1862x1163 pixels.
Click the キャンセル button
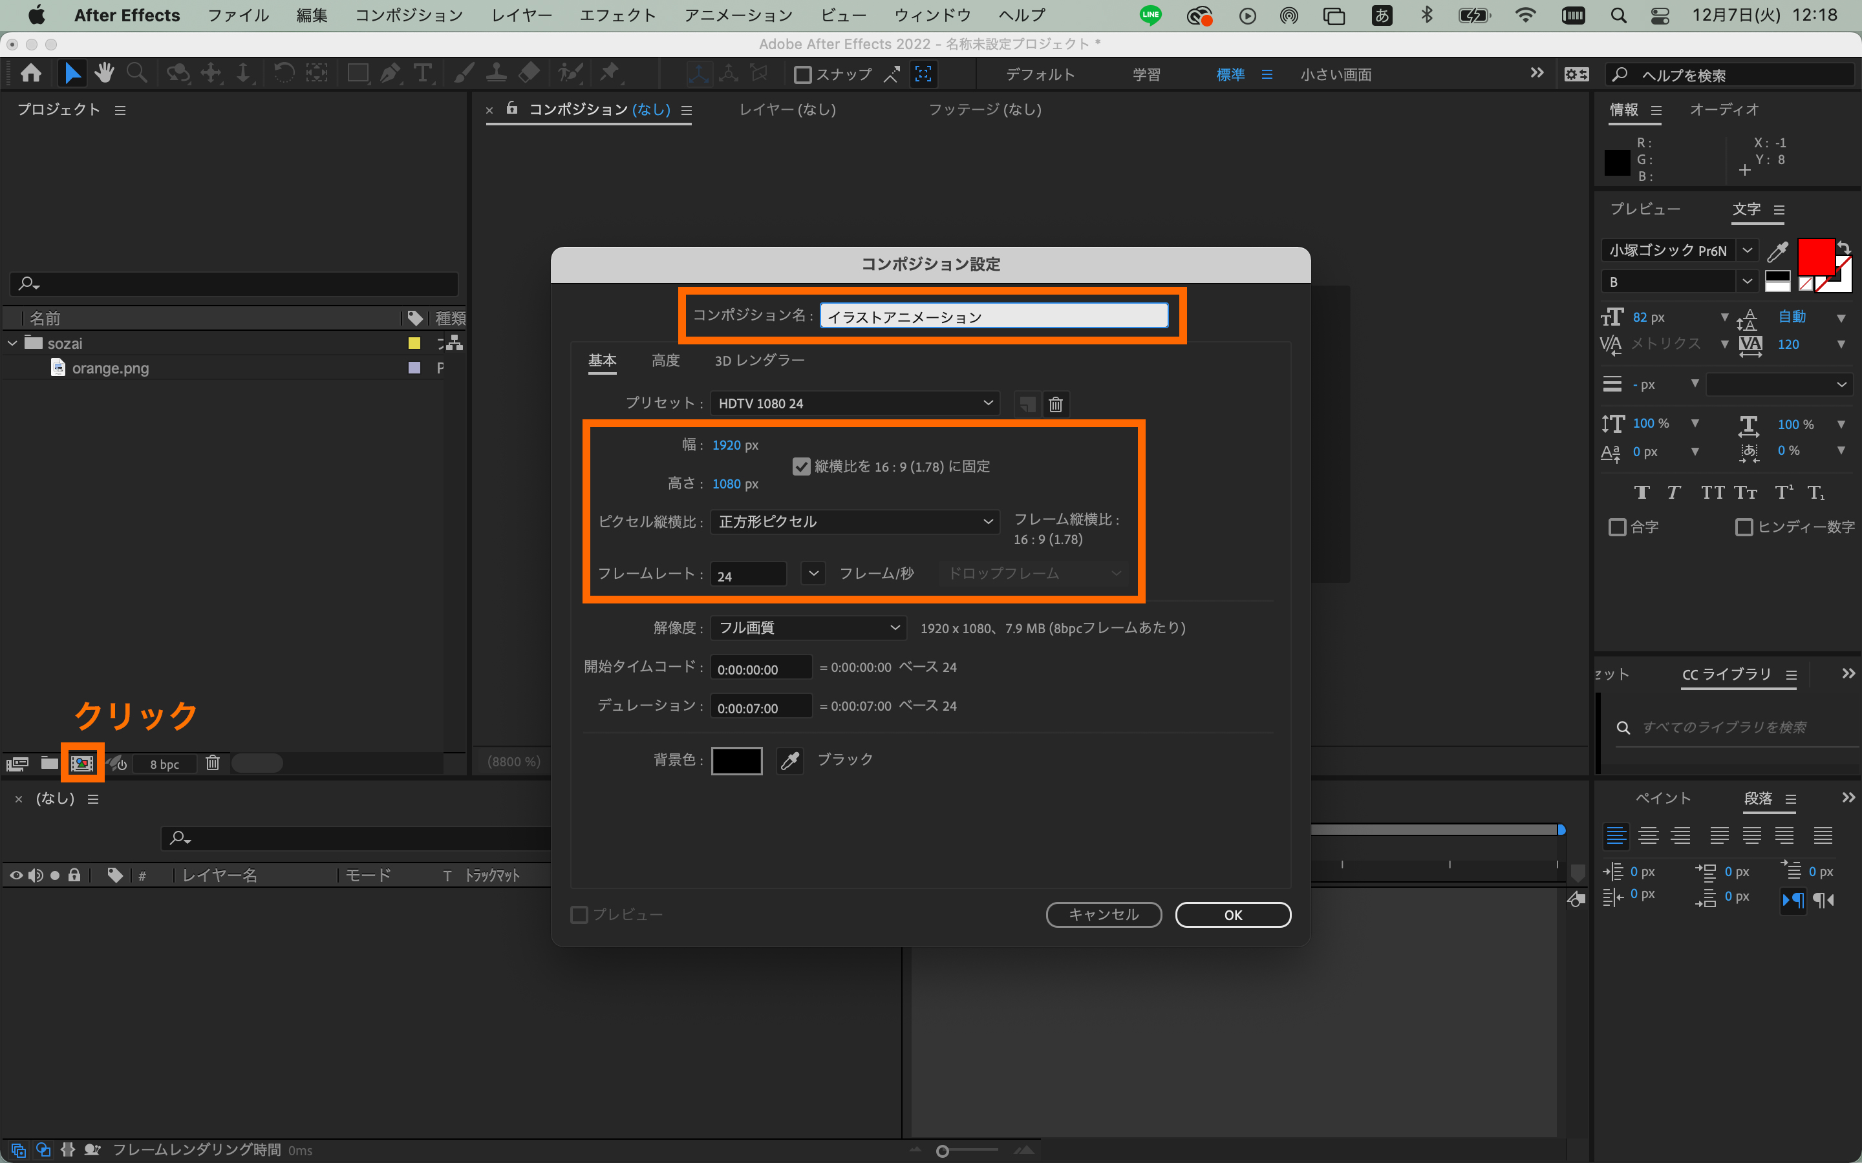click(1104, 914)
